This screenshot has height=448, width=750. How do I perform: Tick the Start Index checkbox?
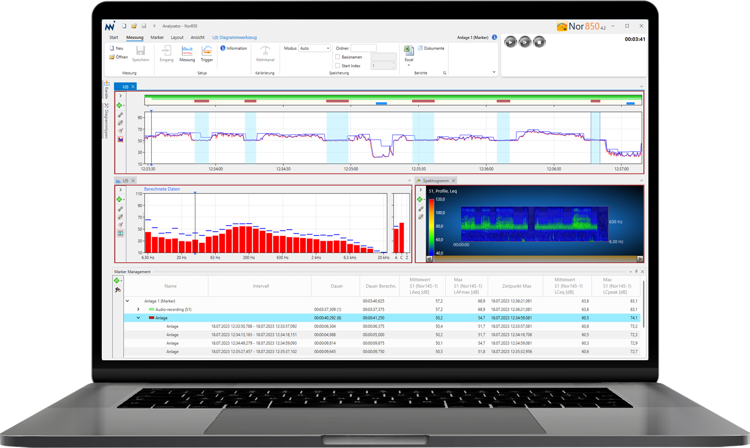(x=337, y=66)
